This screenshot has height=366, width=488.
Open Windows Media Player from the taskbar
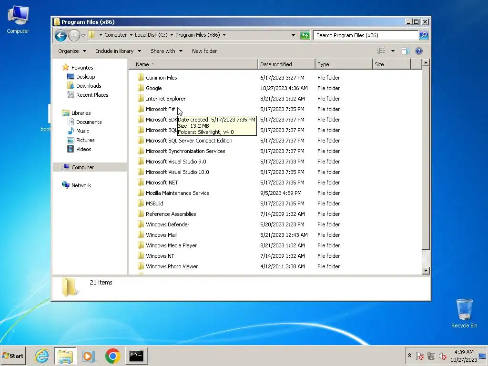88,356
